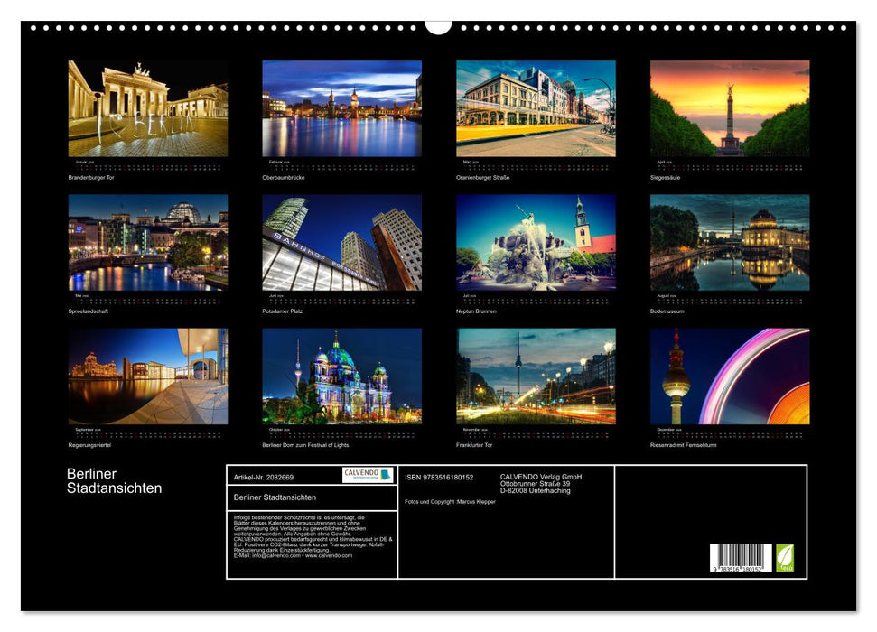Open the Spreelandschaft thumbnail
This screenshot has height=632, width=877.
148,242
